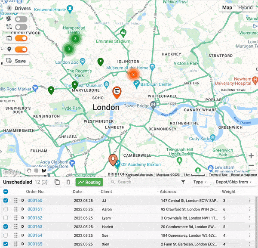Open the filter funnel icon
This screenshot has width=258, height=248.
[183, 182]
